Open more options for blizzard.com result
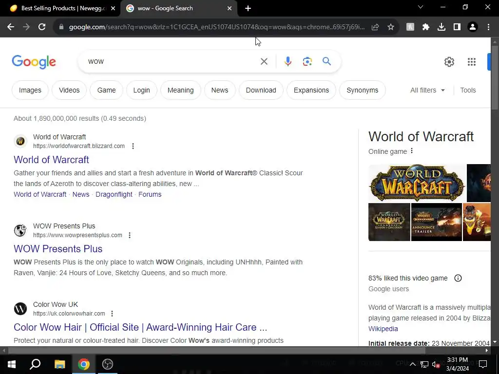Screen dimensions: 499x374 pos(133,146)
